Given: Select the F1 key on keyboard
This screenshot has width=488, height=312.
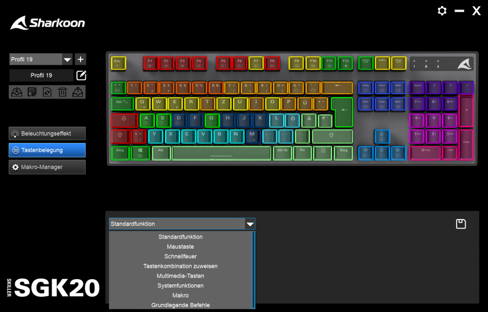Looking at the screenshot, I should [x=150, y=63].
